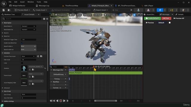
Task: Open the Tools menu
Action: point(39,2)
